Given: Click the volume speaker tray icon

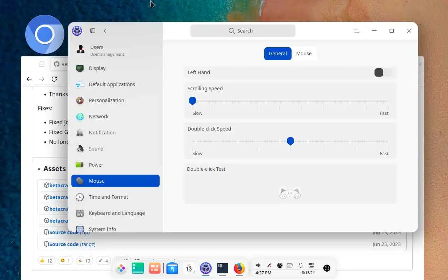Looking at the screenshot, I should click(x=259, y=265).
